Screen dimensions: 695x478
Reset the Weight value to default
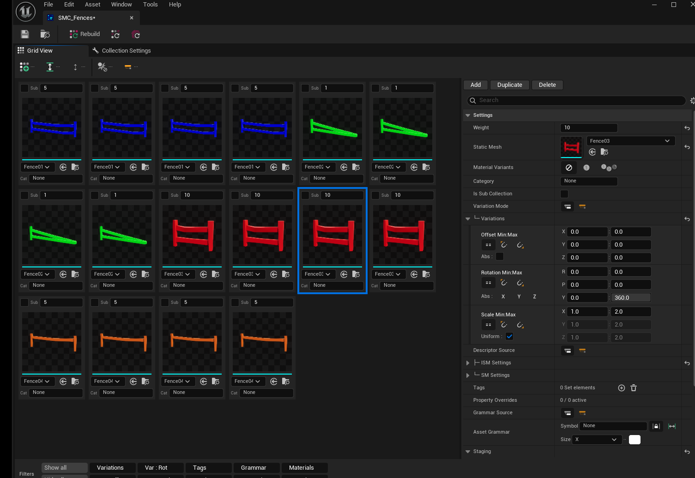click(x=687, y=128)
